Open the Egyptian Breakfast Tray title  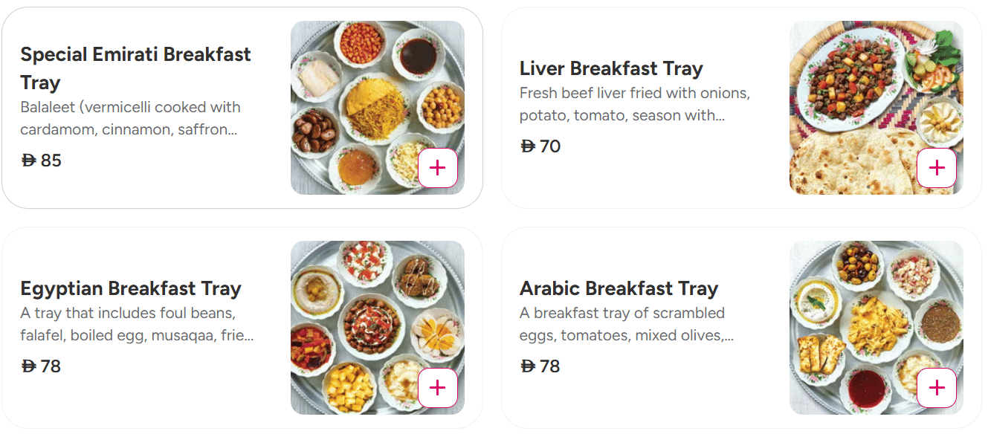click(x=131, y=288)
